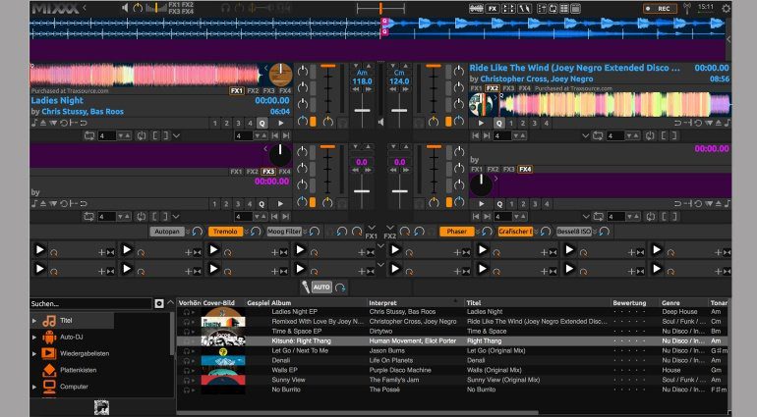Open effect dropdown next to Moog Filter
Viewport: 757px width, 417px height.
(x=306, y=232)
